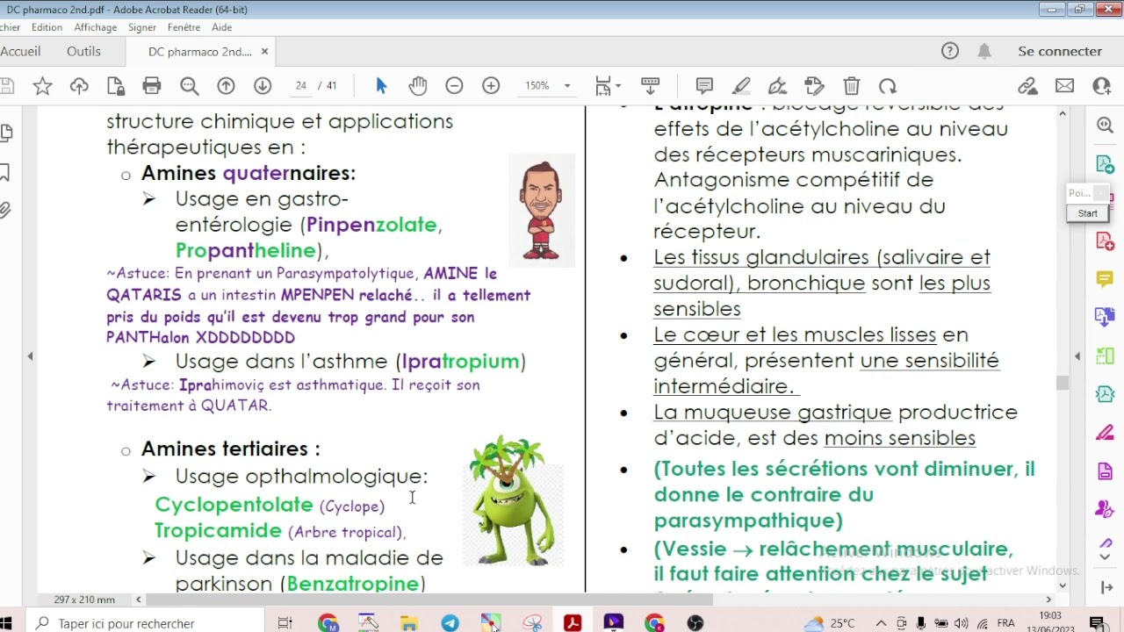The image size is (1124, 632).
Task: Expand the left navigation pane arrow
Action: point(30,356)
